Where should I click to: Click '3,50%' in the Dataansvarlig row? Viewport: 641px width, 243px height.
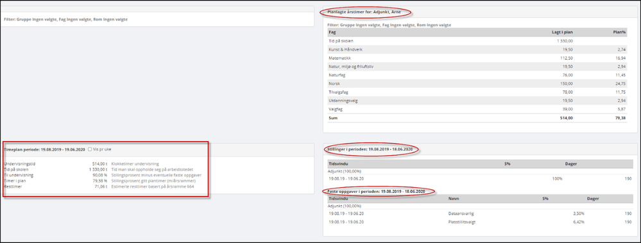pyautogui.click(x=579, y=214)
